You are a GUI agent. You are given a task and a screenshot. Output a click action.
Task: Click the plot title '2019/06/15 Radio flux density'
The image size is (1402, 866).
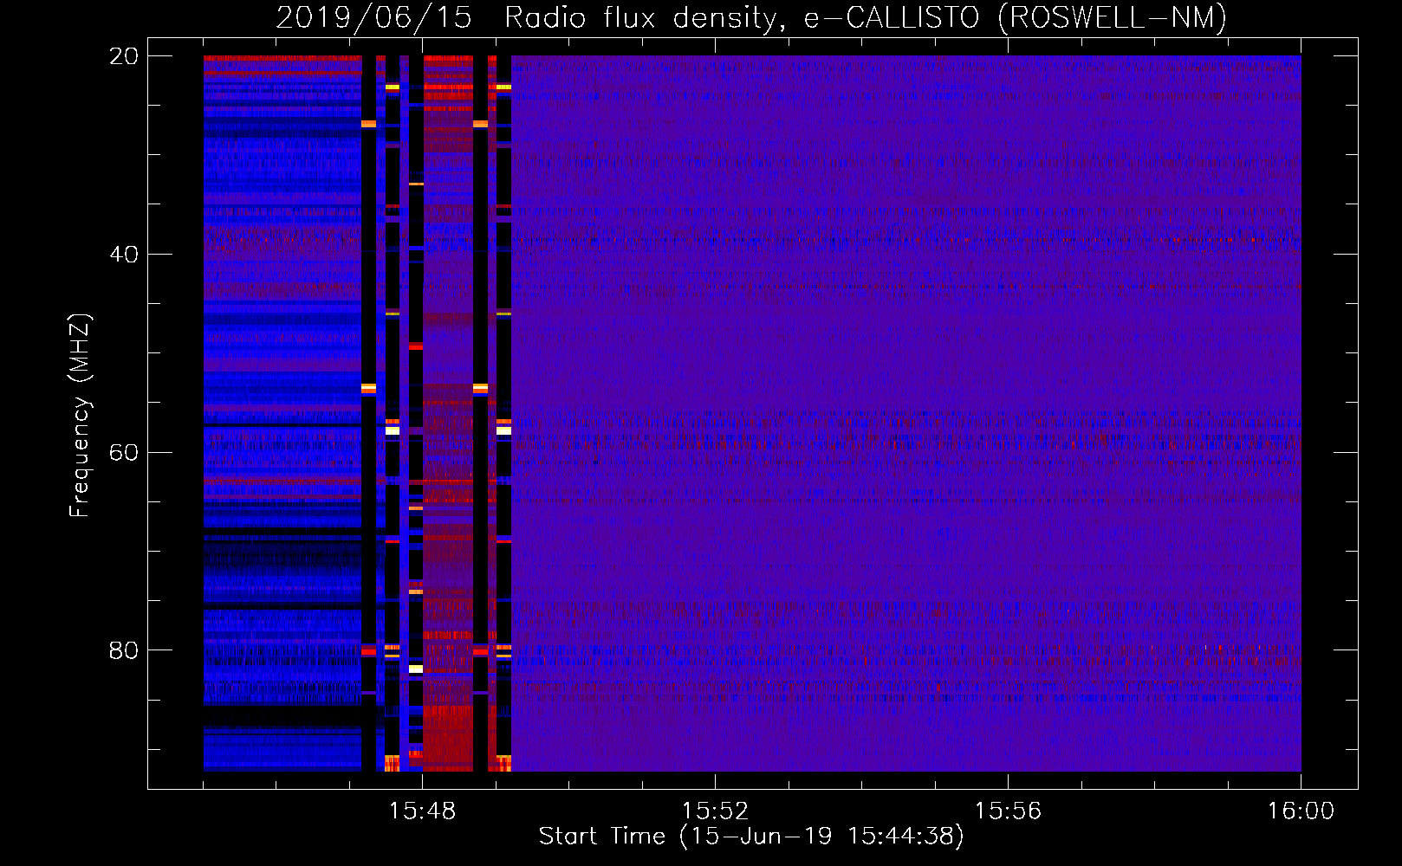point(751,18)
